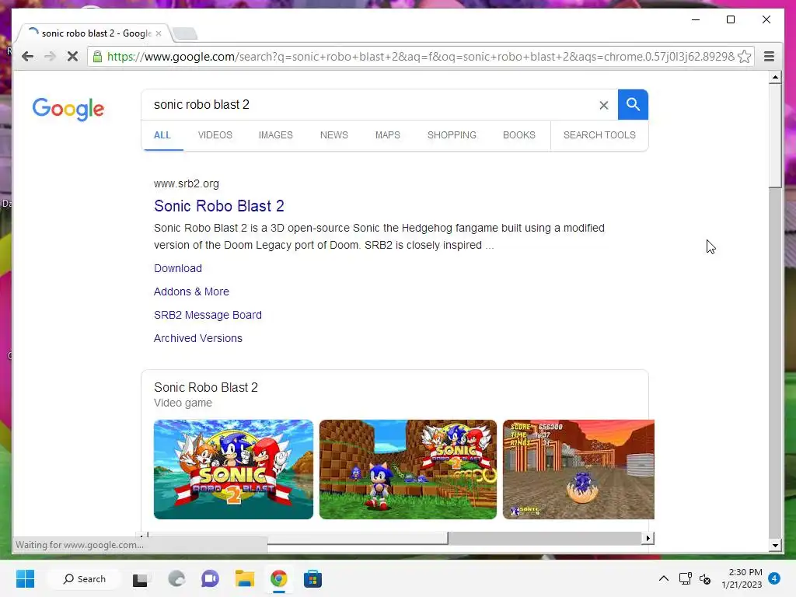Open Microsoft Store from the taskbar

312,578
